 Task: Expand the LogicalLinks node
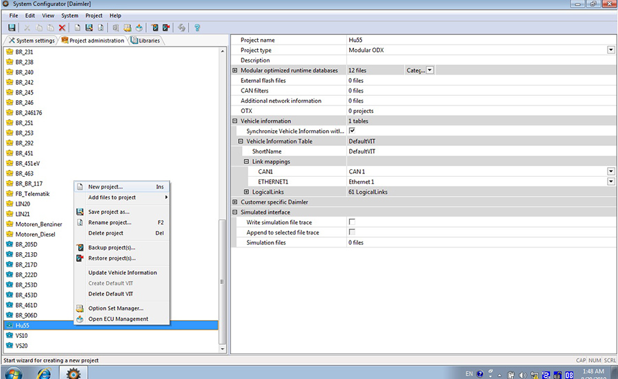tap(246, 192)
